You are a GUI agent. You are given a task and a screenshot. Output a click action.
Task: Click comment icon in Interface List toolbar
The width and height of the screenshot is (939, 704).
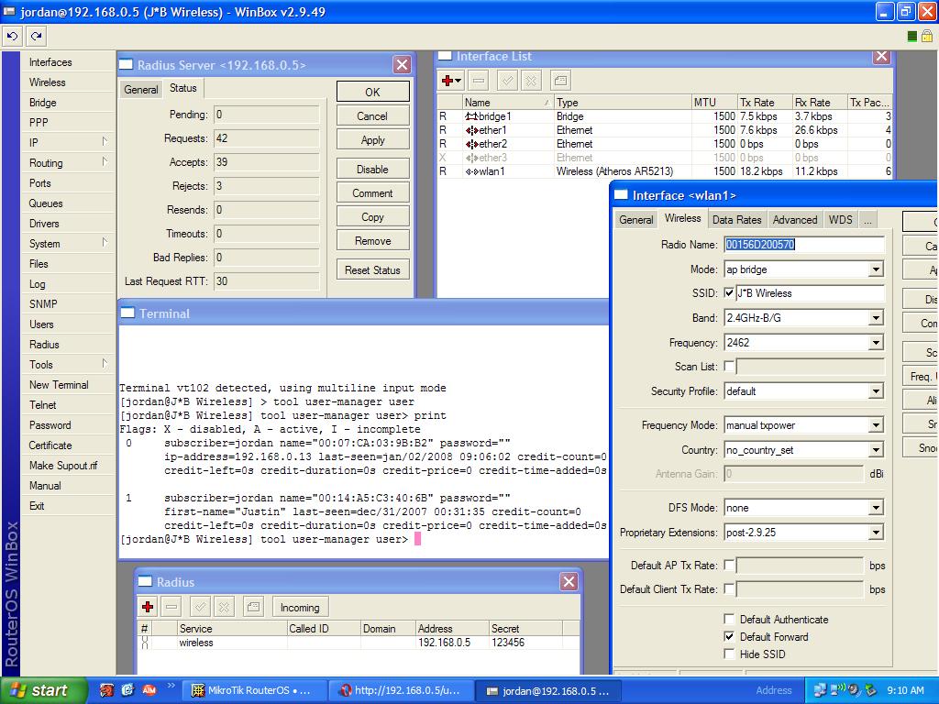point(560,81)
